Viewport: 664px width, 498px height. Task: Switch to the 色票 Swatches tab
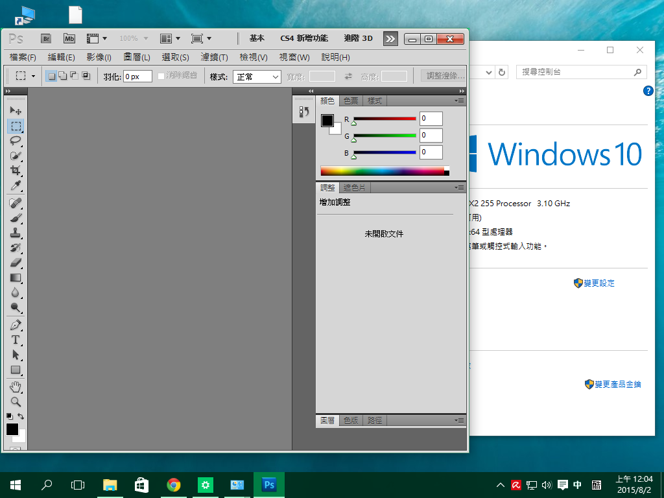coord(351,101)
